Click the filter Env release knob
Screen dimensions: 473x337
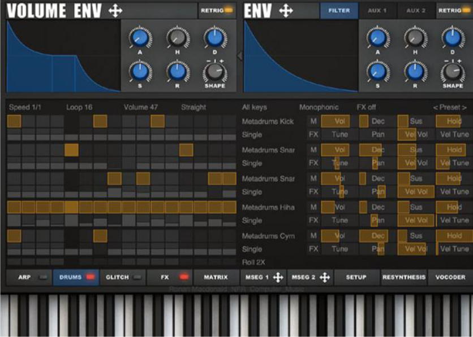click(415, 72)
